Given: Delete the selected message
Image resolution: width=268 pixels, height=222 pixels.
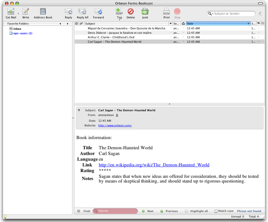Looking at the screenshot, I should click(x=130, y=12).
